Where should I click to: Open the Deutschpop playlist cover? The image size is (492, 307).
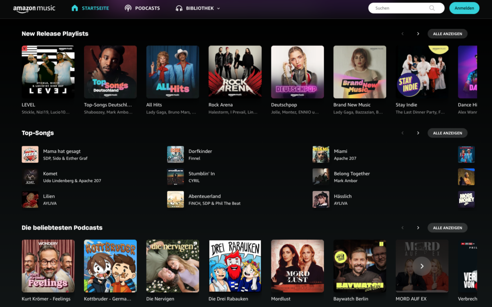[297, 72]
